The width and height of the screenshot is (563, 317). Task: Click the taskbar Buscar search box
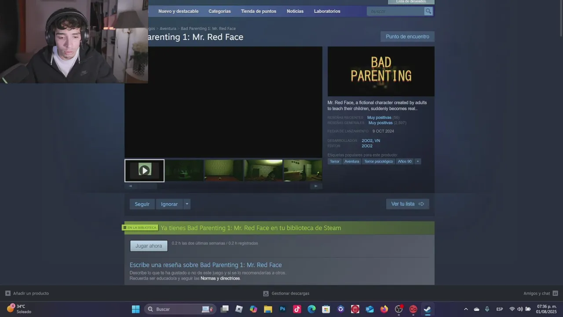[x=180, y=309]
